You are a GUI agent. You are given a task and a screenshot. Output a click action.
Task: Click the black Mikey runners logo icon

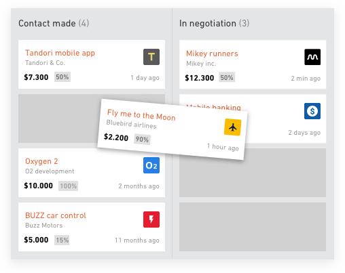pos(312,57)
